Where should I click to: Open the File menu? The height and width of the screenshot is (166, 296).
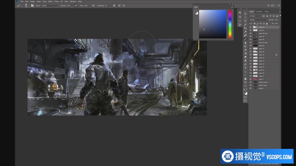coord(22,1)
